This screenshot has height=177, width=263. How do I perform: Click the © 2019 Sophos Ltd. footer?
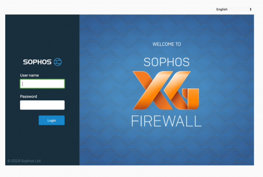pos(24,161)
